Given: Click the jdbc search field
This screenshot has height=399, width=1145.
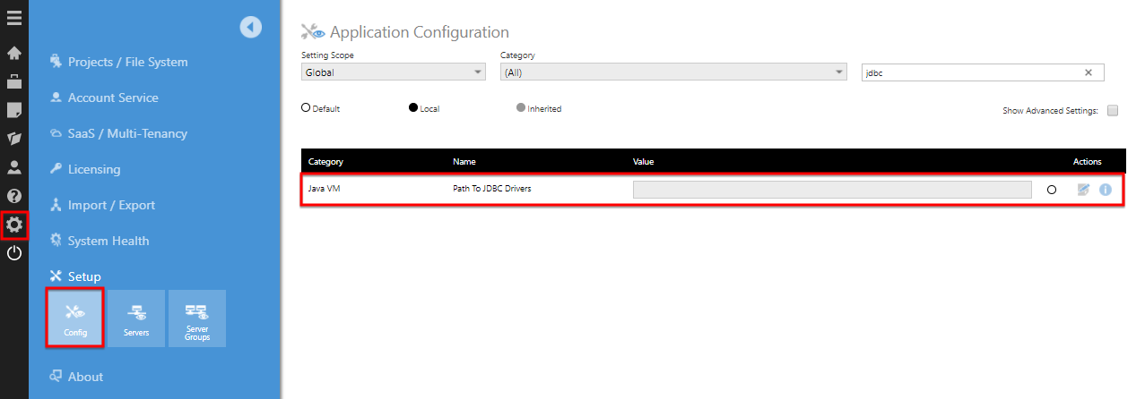Looking at the screenshot, I should click(x=983, y=72).
